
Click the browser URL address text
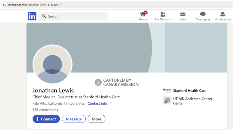point(34,5)
